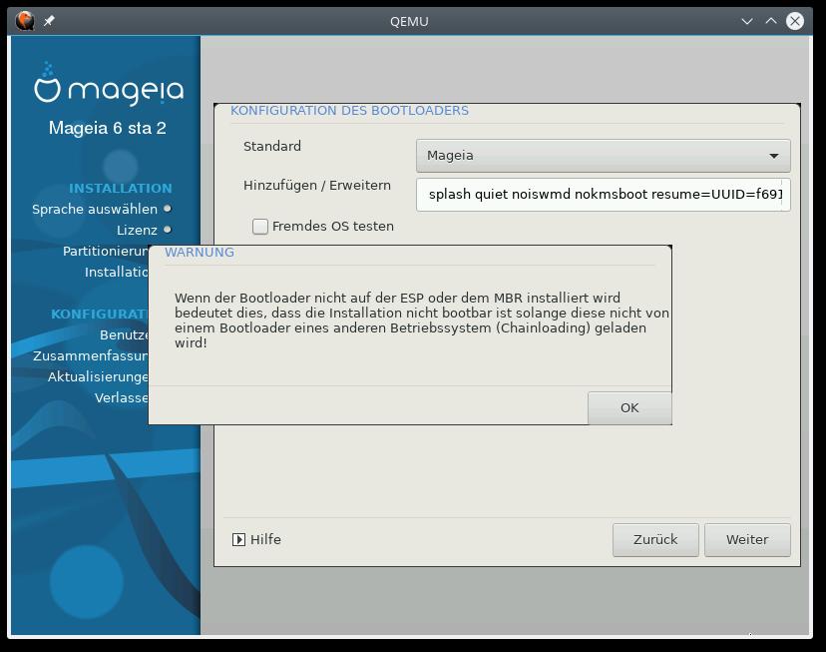This screenshot has height=652, width=826.
Task: Click the bootloader warning message text
Action: pyautogui.click(x=422, y=321)
